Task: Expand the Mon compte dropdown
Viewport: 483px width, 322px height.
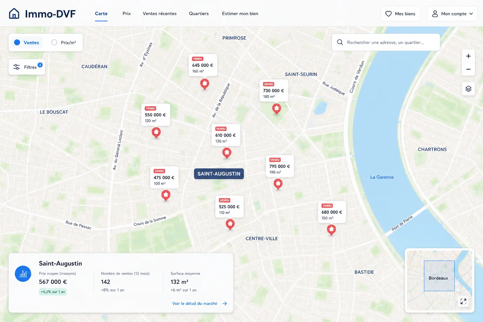Action: point(452,14)
